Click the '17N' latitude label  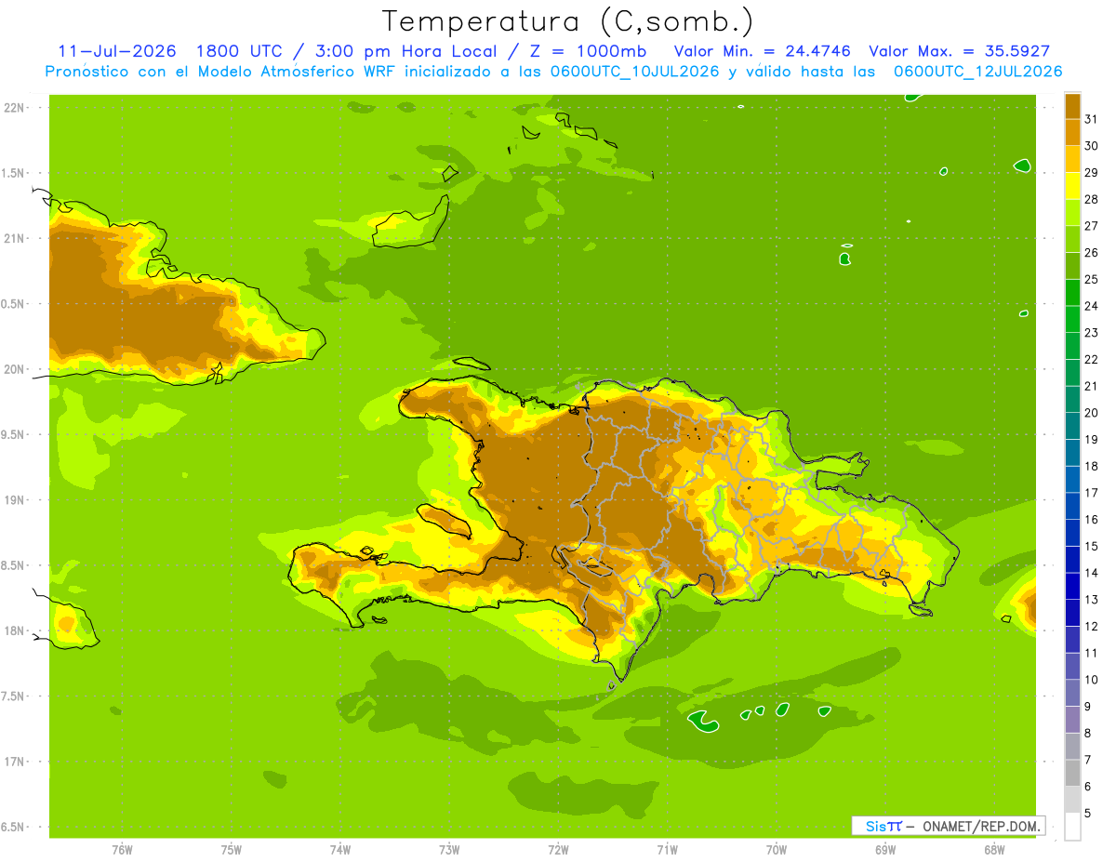click(16, 763)
